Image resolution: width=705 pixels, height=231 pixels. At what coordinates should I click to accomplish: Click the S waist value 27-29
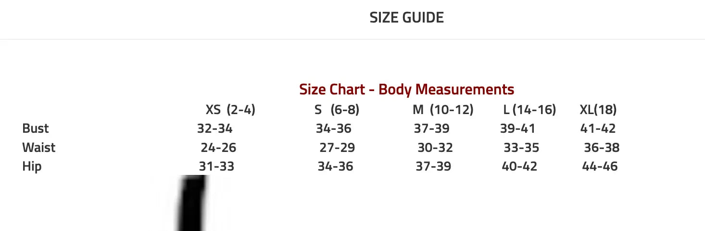pyautogui.click(x=337, y=148)
